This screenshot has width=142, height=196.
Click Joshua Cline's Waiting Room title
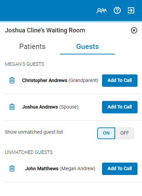(45, 30)
